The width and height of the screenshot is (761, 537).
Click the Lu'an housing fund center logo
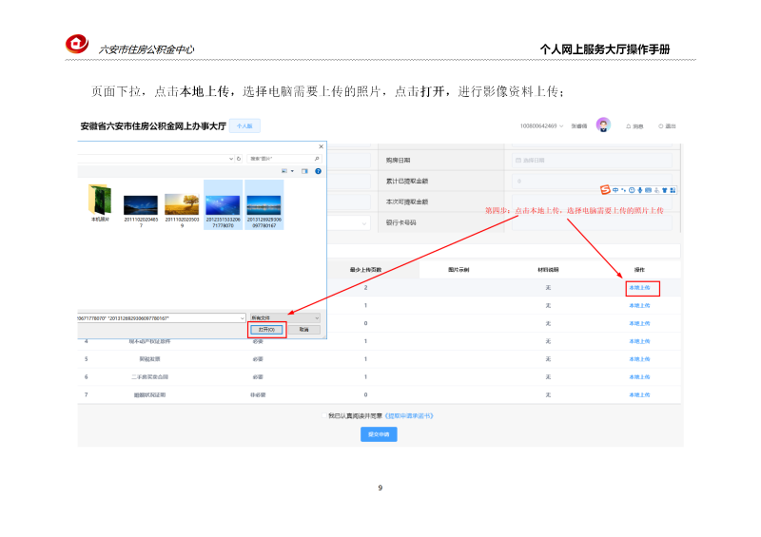77,44
